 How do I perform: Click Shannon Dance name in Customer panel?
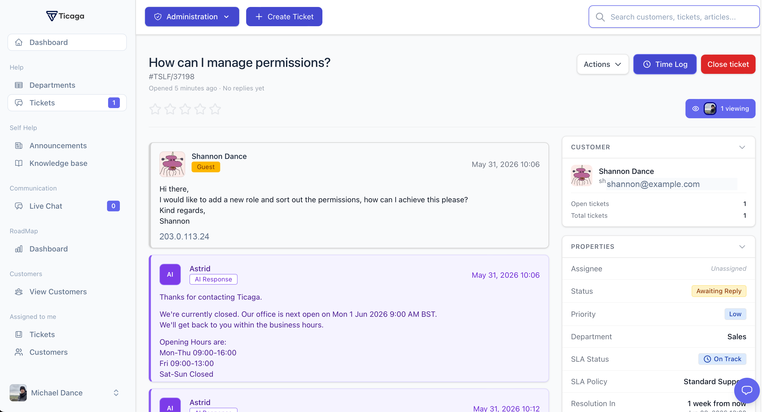(626, 171)
